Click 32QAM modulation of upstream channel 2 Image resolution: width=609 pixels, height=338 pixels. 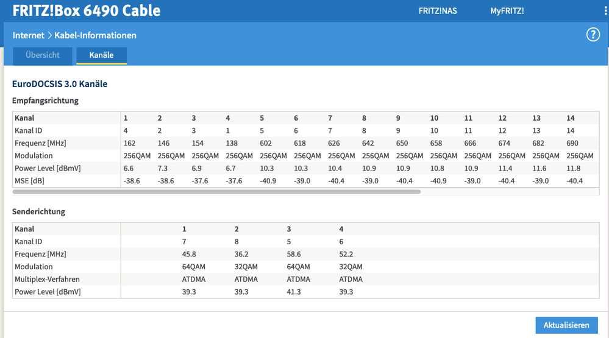[246, 267]
